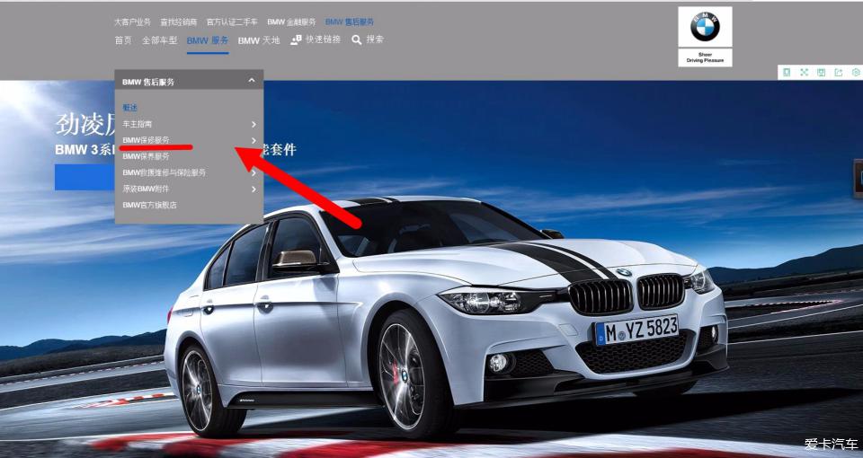Click the fullscreen expand toolbar icon
The image size is (863, 458).
(x=804, y=72)
